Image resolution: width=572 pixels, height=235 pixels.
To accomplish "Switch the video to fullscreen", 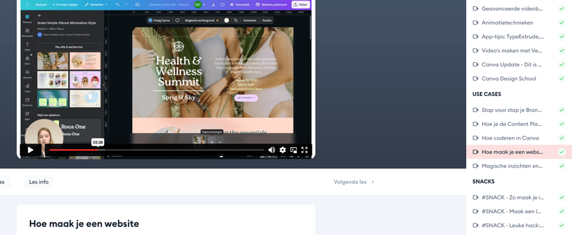I will 304,150.
